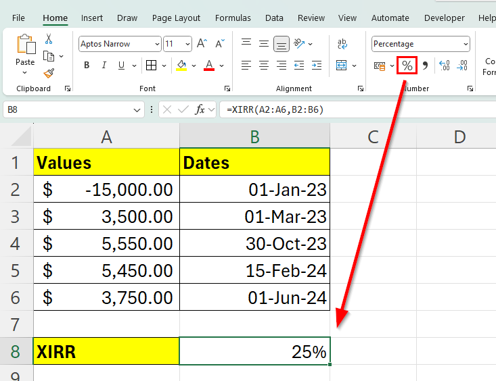
Task: Toggle Center horizontal alignment
Action: [x=264, y=66]
